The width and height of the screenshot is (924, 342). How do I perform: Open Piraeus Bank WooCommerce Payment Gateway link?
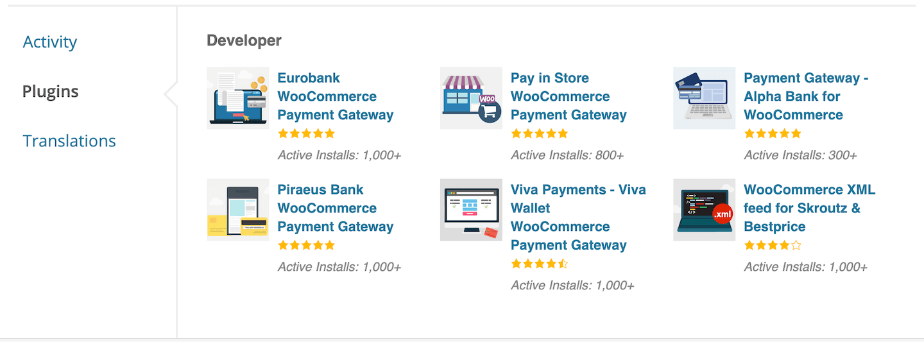(336, 208)
